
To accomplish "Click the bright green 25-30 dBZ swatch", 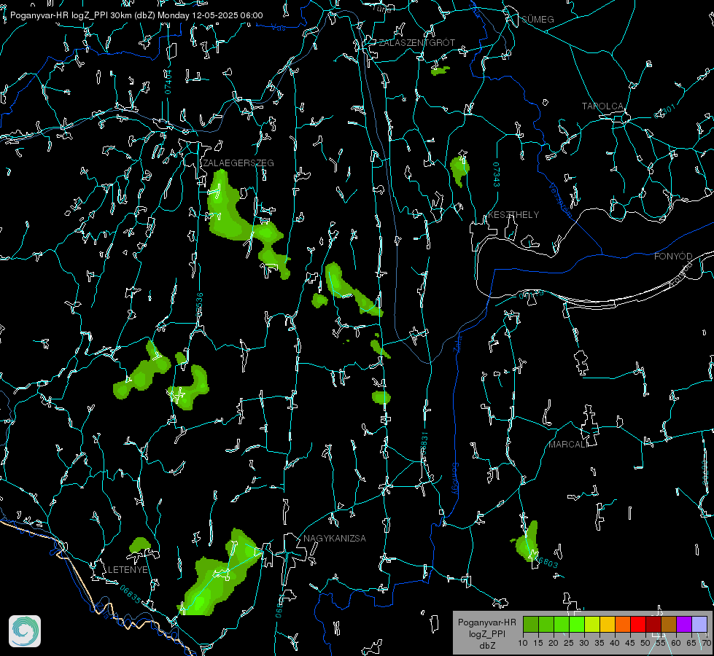I will pyautogui.click(x=577, y=624).
